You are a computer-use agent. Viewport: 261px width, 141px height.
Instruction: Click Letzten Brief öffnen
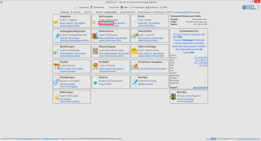(x=146, y=26)
